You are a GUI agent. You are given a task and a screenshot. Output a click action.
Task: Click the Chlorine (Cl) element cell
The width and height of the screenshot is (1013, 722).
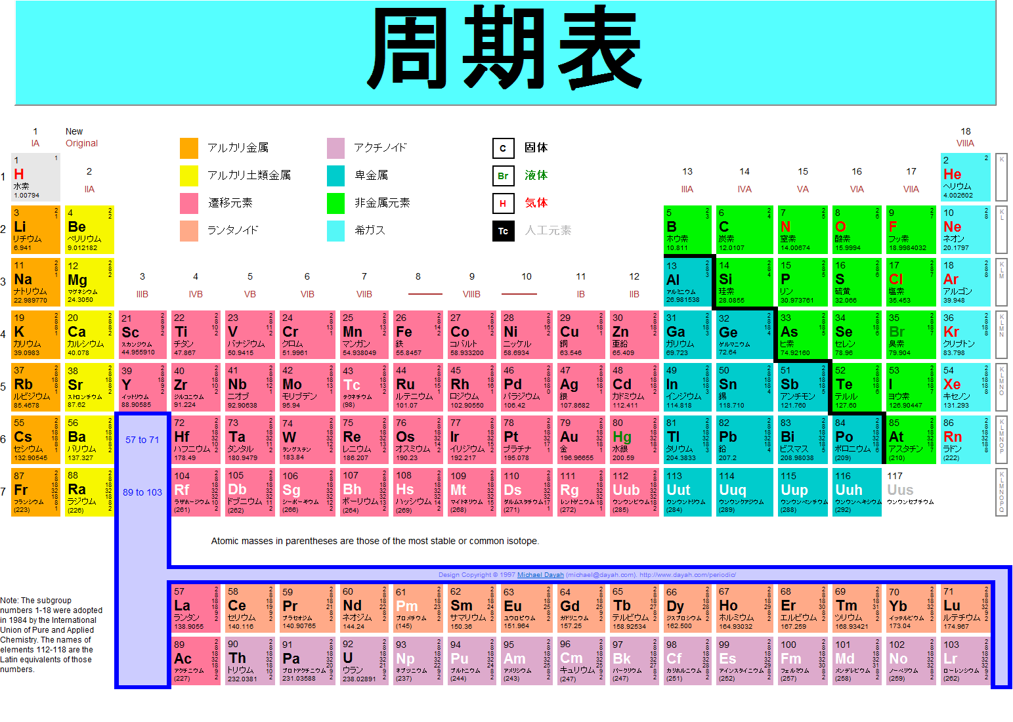point(910,282)
